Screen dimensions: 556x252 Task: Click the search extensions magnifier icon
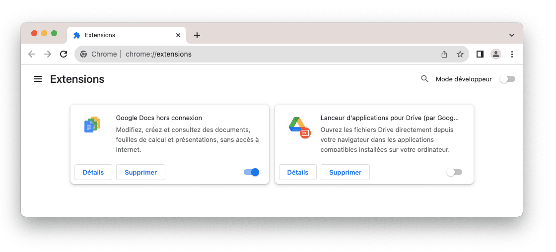(424, 79)
